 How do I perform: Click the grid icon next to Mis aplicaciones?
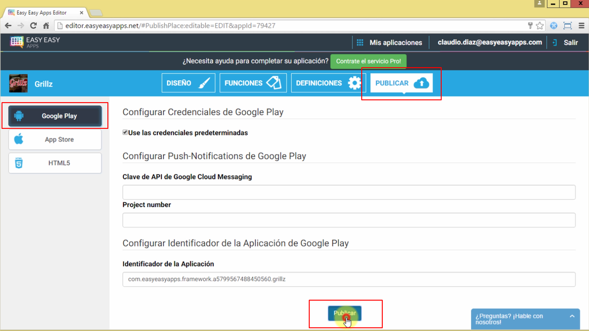pyautogui.click(x=360, y=42)
